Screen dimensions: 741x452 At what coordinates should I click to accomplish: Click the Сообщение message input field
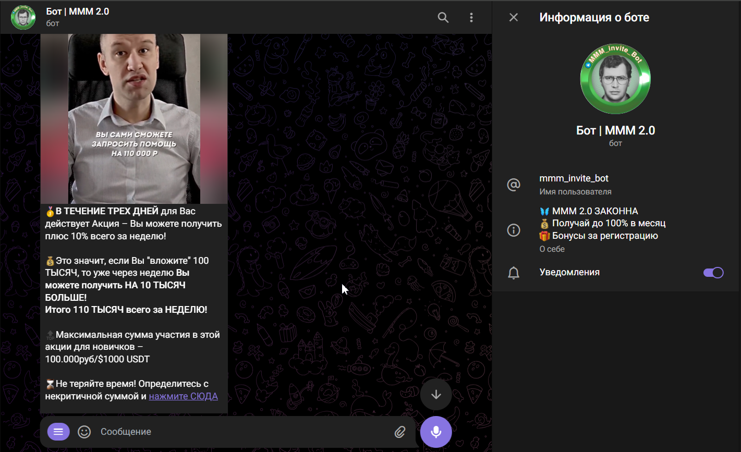click(242, 432)
